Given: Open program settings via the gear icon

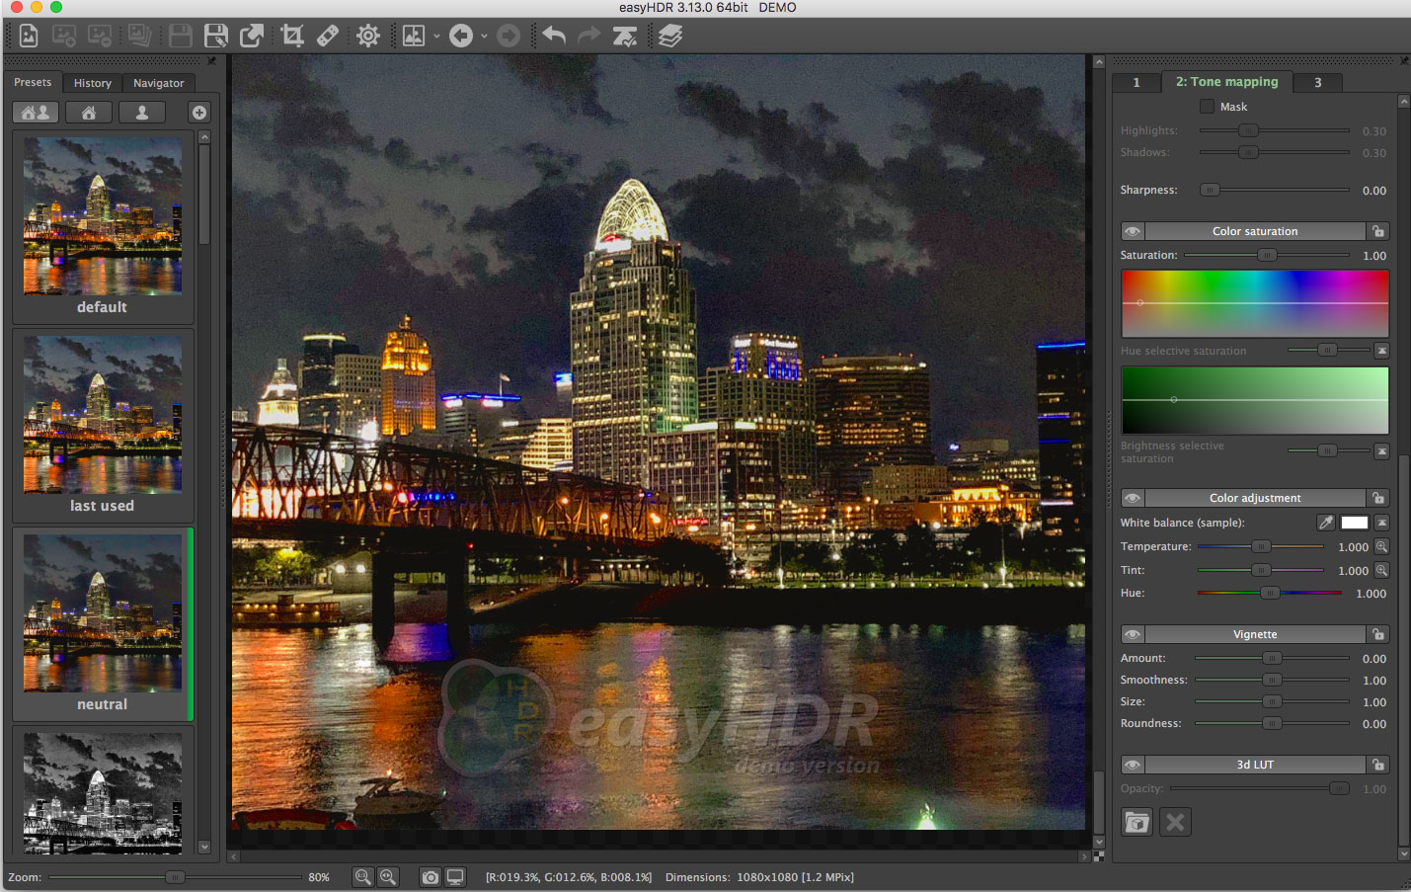Looking at the screenshot, I should (368, 37).
